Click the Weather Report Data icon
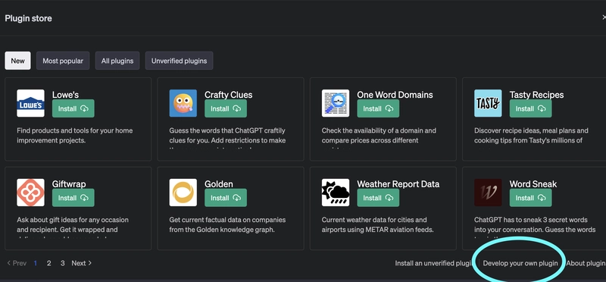The image size is (606, 282). click(336, 193)
